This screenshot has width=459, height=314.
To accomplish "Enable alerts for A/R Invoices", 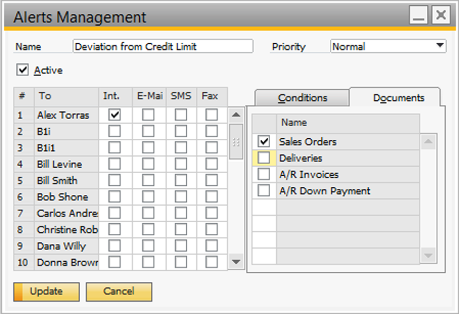I will point(263,174).
